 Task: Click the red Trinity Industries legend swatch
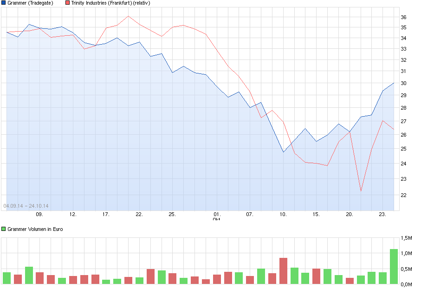67,3
